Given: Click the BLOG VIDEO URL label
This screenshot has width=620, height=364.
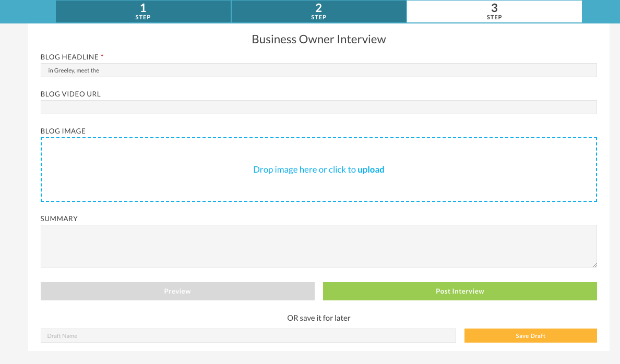Looking at the screenshot, I should [x=70, y=94].
